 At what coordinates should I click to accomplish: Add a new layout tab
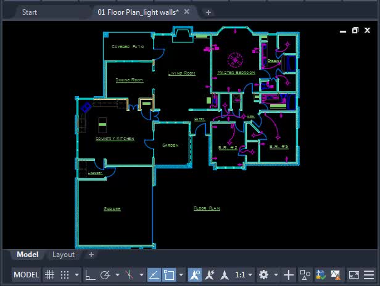point(91,255)
